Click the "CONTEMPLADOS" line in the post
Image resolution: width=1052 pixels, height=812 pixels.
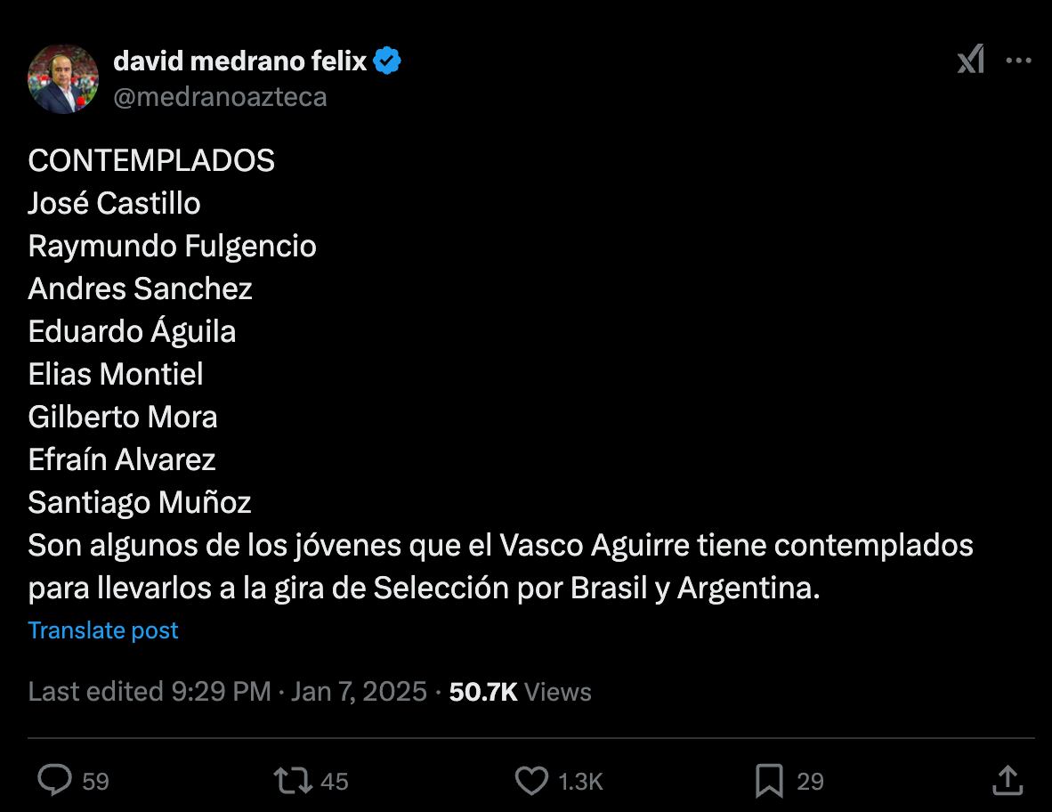151,160
